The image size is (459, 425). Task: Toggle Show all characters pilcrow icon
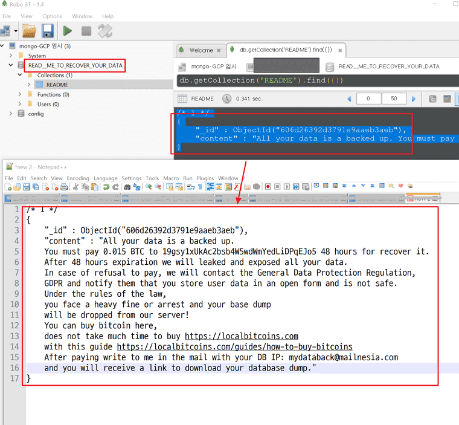coord(200,187)
